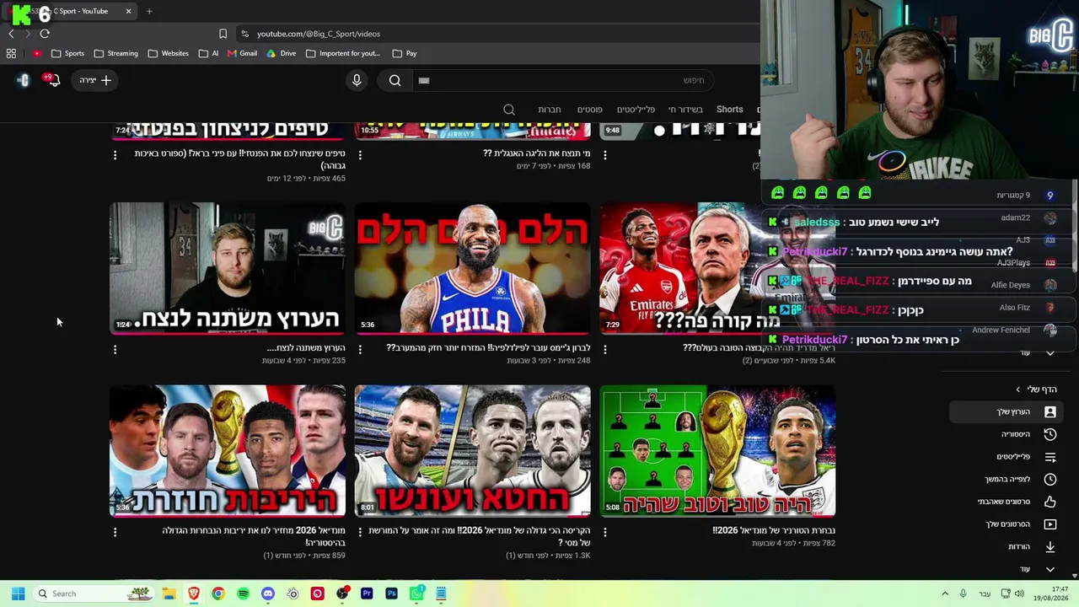This screenshot has height=607, width=1079.
Task: Open the Gmail bookmark
Action: (x=242, y=53)
